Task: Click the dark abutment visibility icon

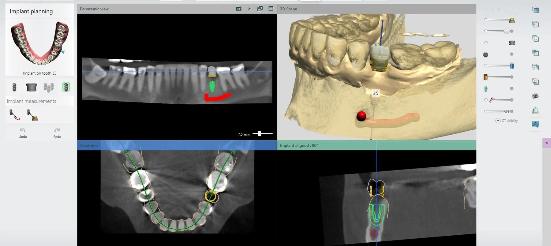Action: pyautogui.click(x=485, y=55)
